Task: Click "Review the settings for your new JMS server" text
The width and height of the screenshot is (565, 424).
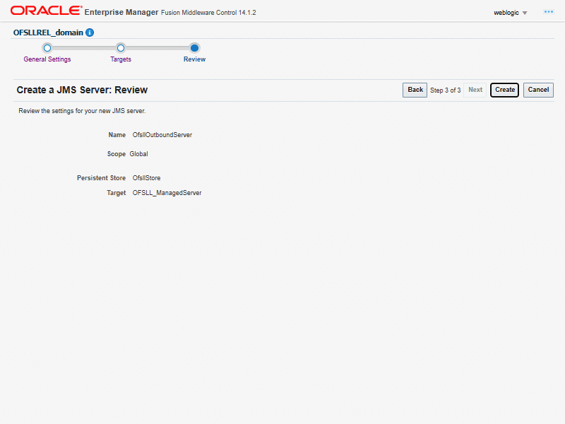Action: coord(82,111)
